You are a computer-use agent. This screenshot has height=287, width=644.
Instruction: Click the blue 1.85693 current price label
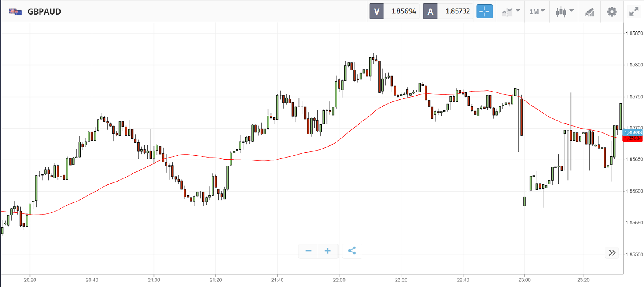633,133
